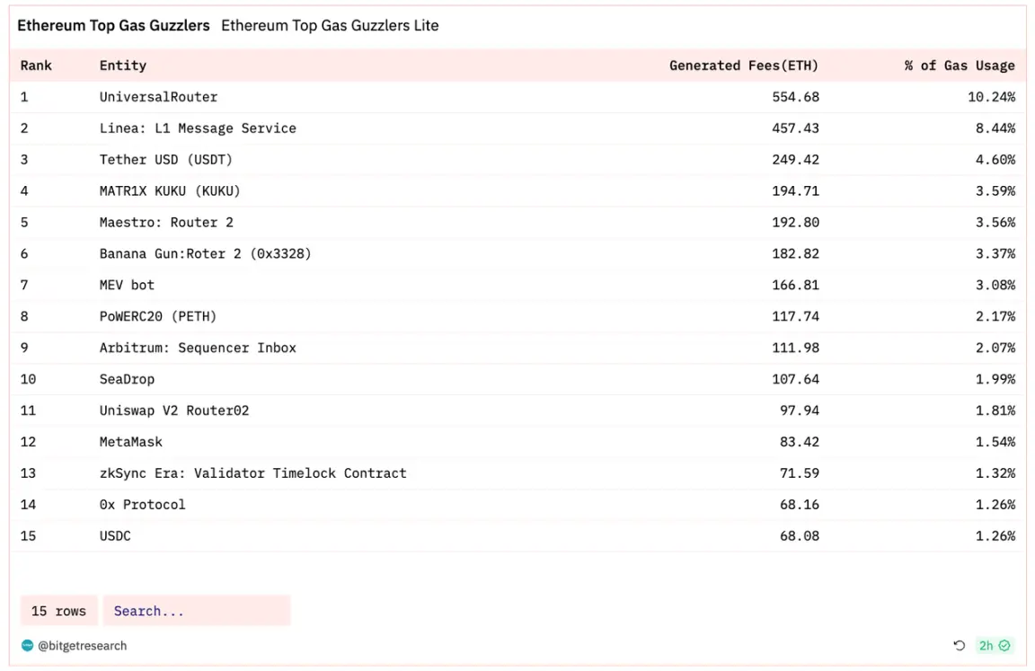This screenshot has height=671, width=1035.
Task: Open the @bitgetresearch profile link
Action: click(82, 645)
